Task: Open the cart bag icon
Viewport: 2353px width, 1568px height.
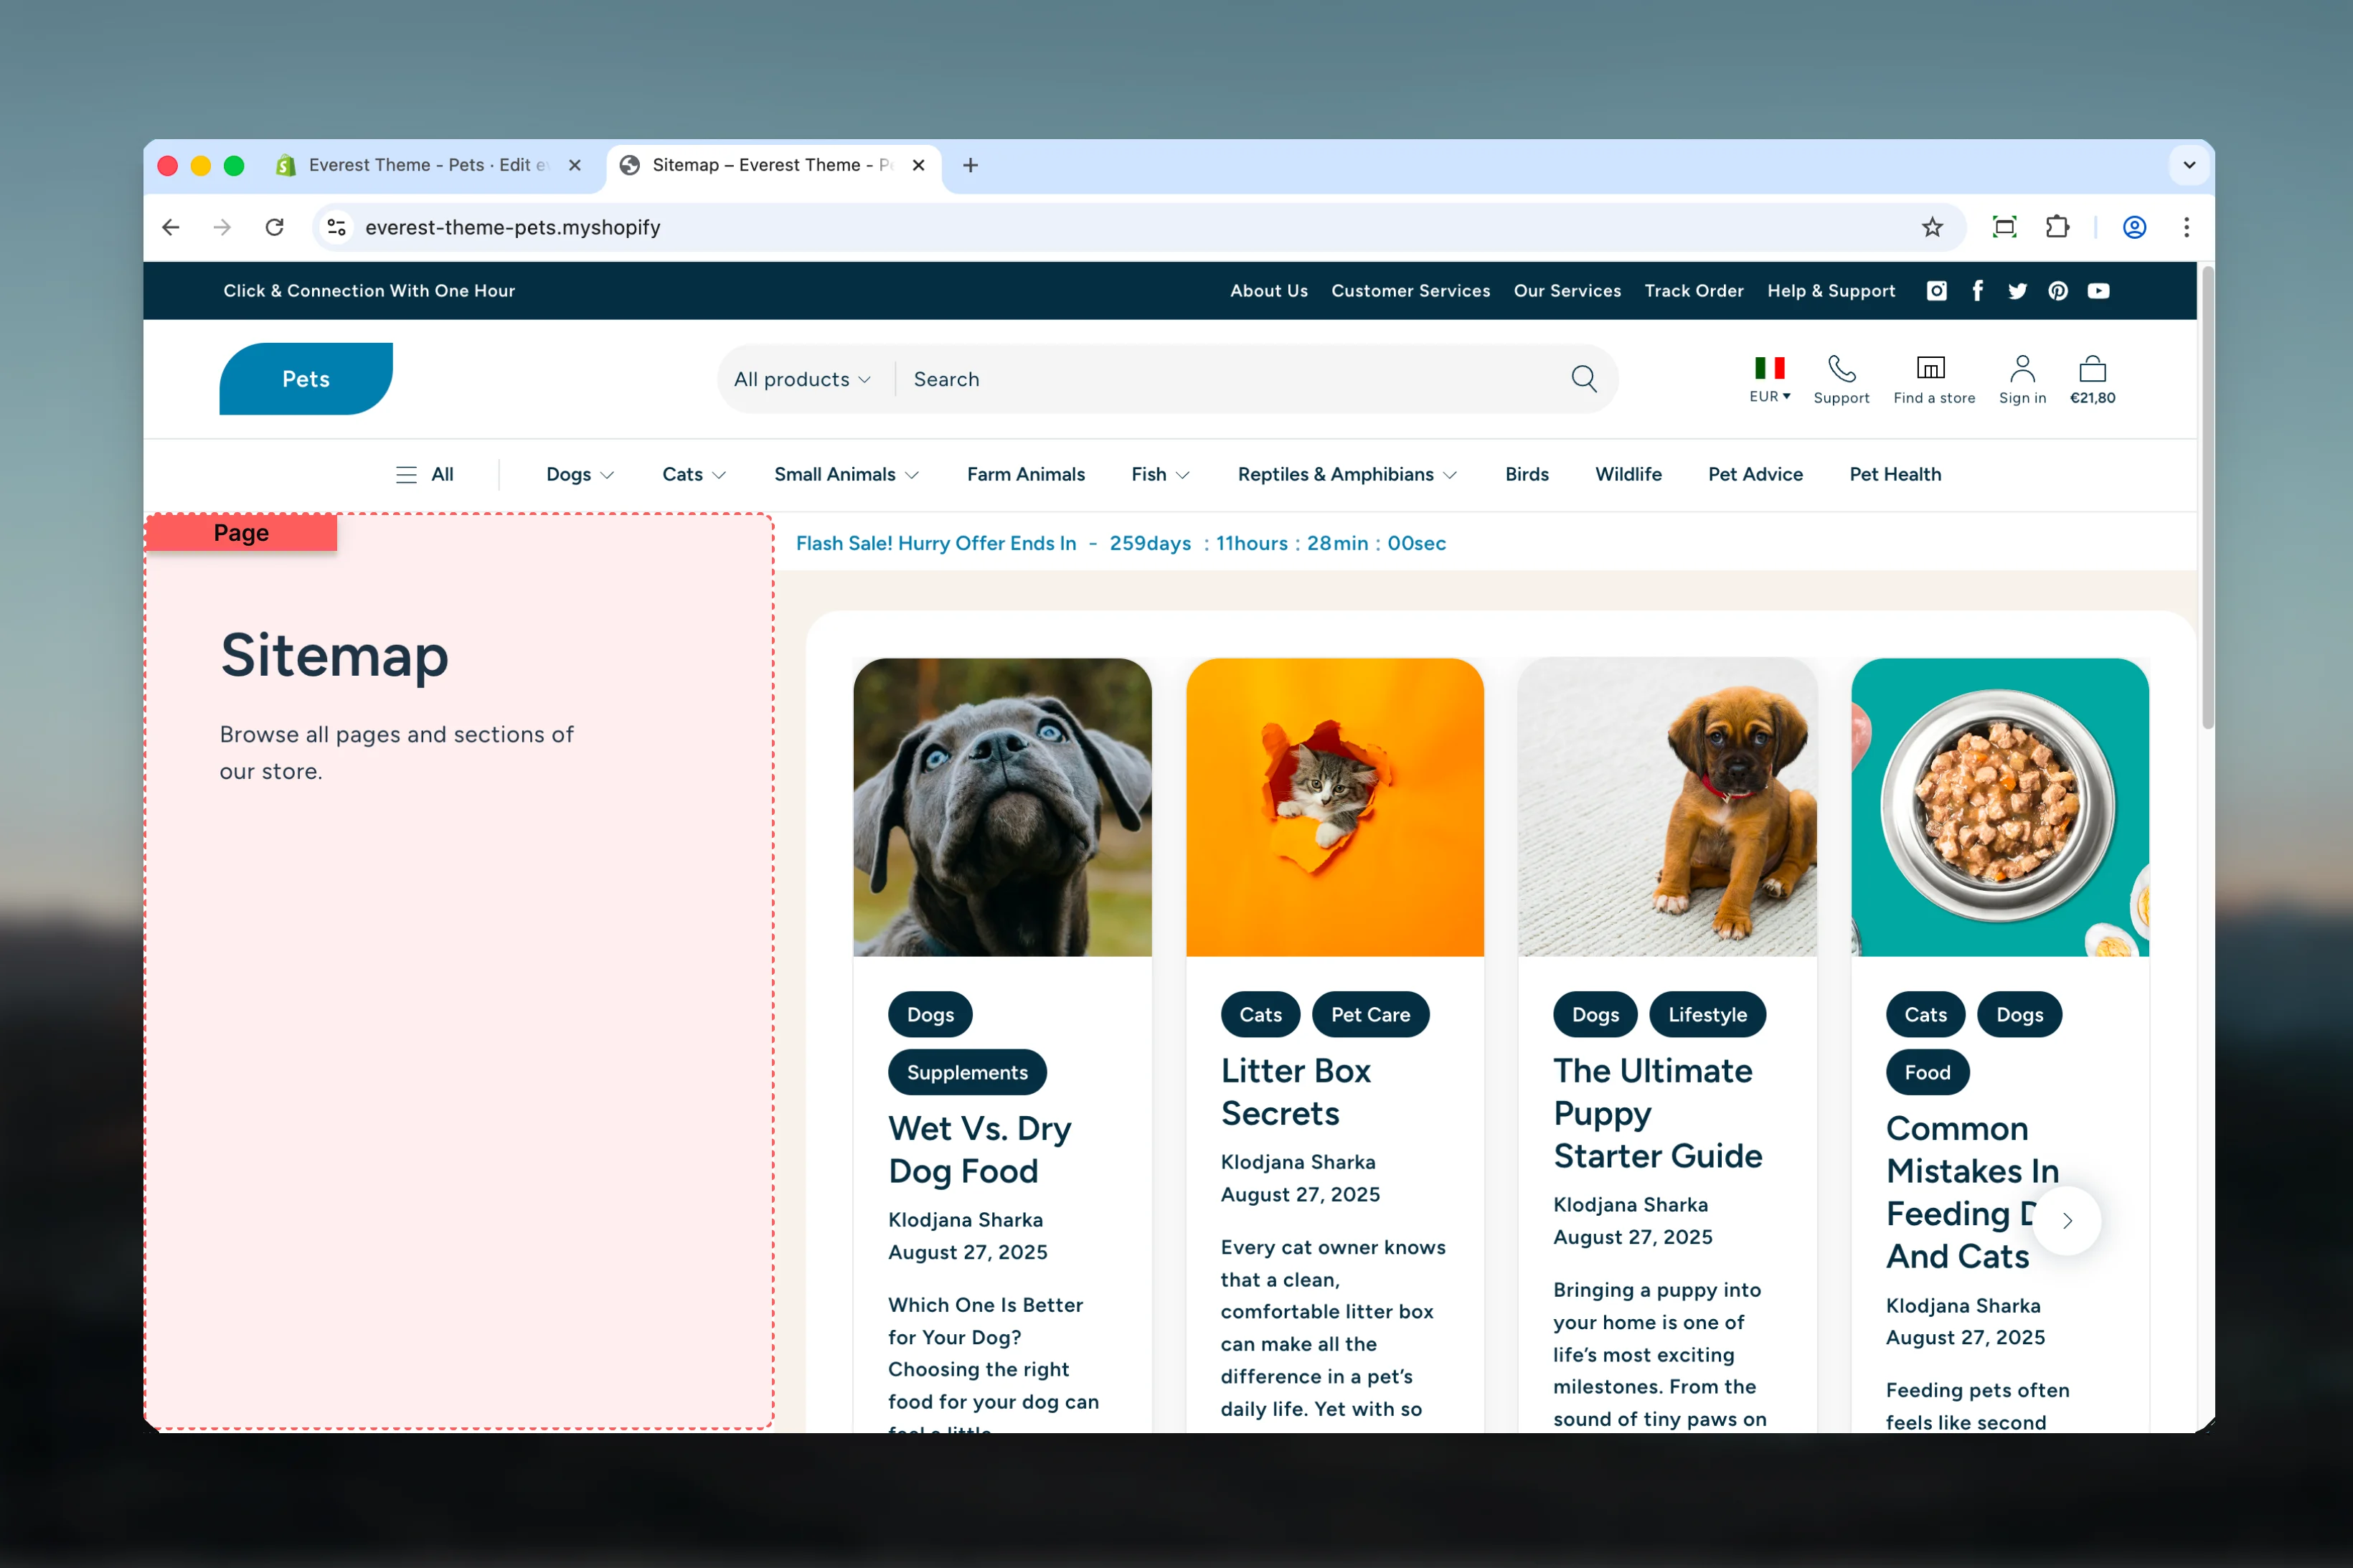Action: tap(2092, 368)
